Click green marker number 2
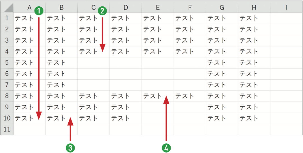 coord(102,11)
